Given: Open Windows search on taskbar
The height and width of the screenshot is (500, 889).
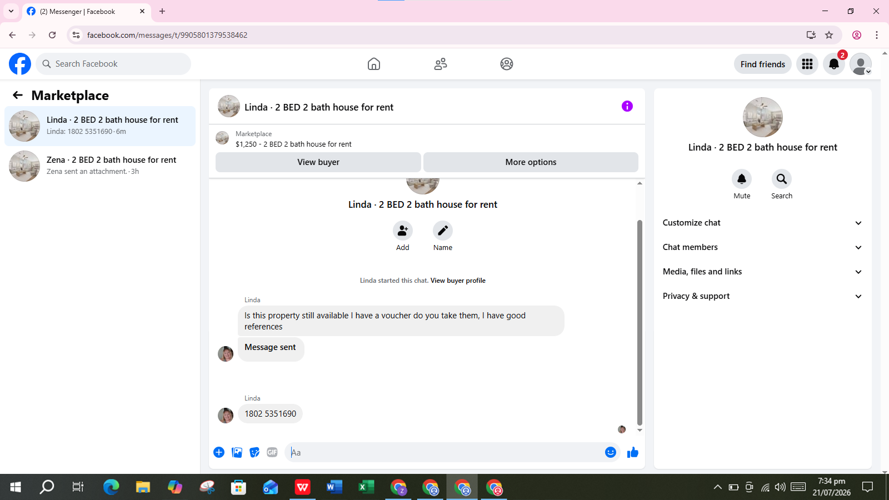Looking at the screenshot, I should 47,487.
